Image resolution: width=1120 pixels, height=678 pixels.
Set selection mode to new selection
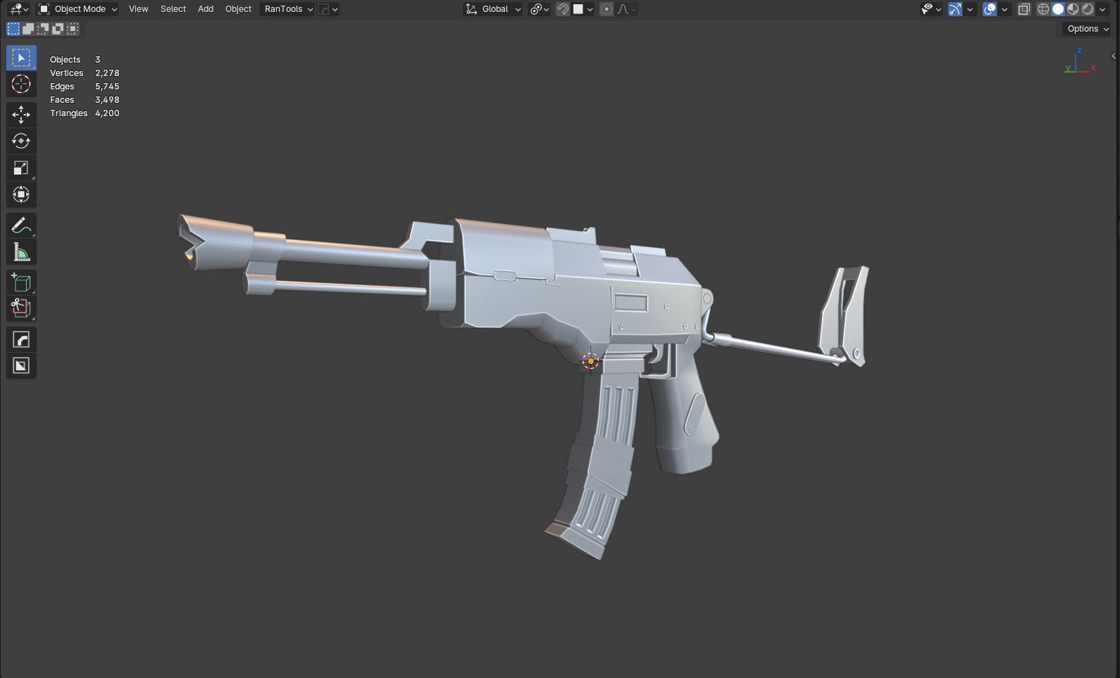click(x=13, y=29)
